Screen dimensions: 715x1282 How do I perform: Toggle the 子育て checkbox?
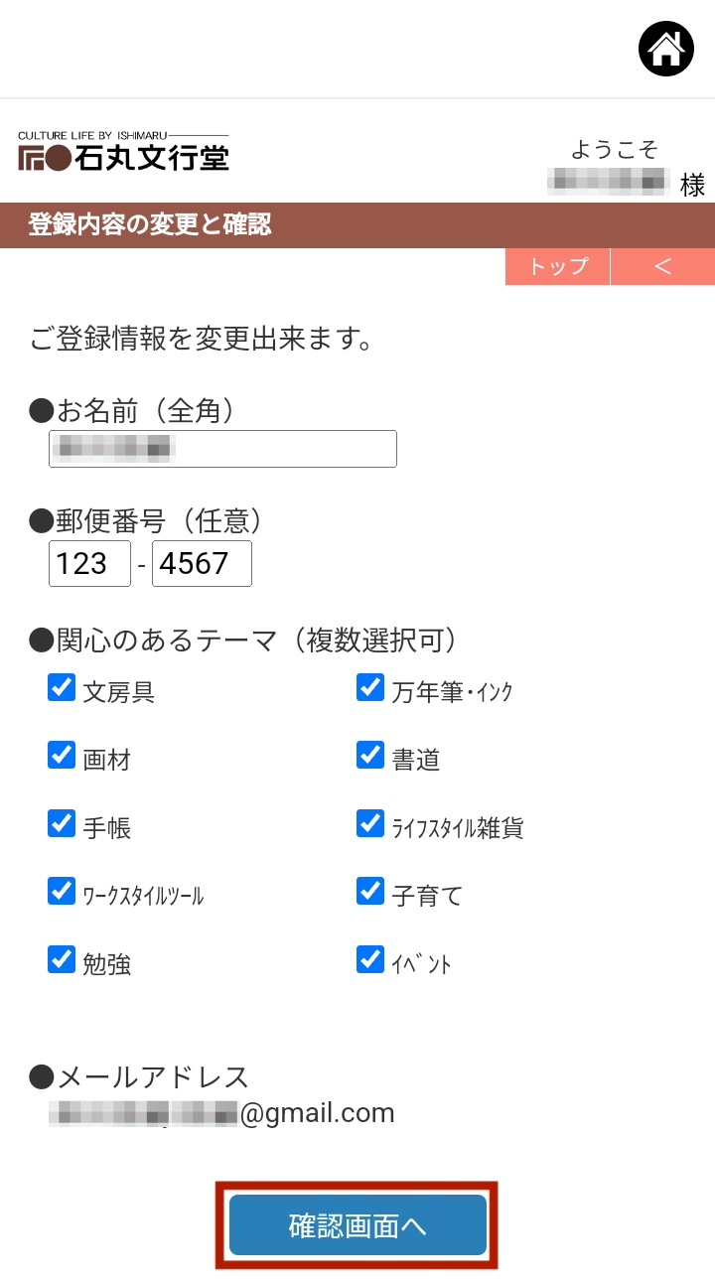click(370, 891)
